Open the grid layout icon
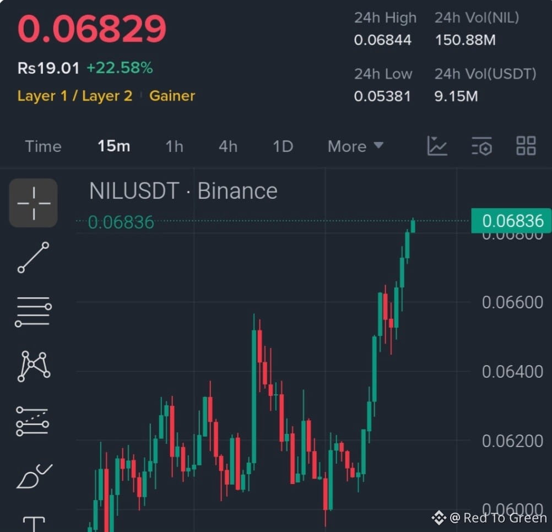Image resolution: width=552 pixels, height=532 pixels. point(526,145)
